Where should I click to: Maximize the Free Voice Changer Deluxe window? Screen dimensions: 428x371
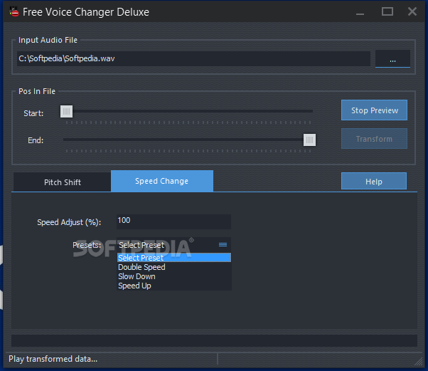[x=387, y=11]
